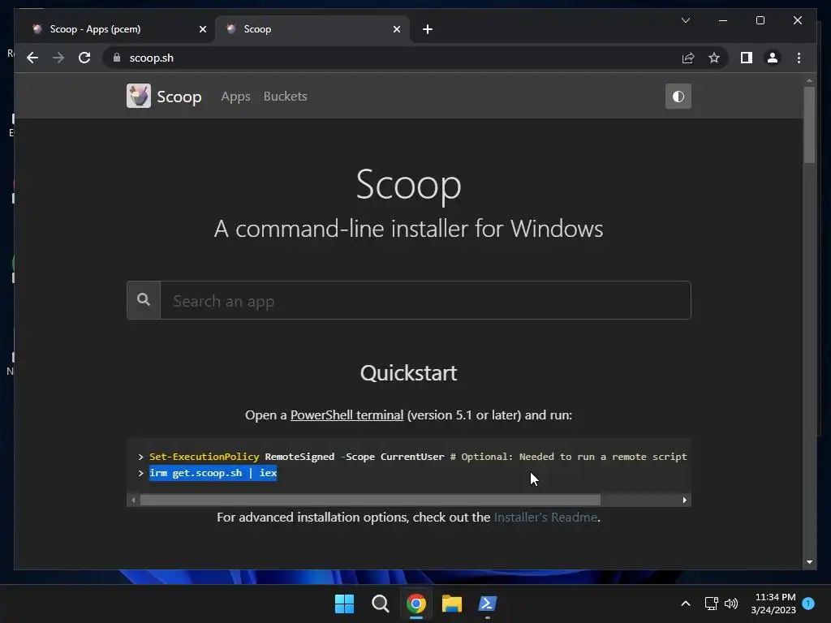Screen dimensions: 831x623
Task: Focus the 'Search an app' input field
Action: (x=425, y=300)
